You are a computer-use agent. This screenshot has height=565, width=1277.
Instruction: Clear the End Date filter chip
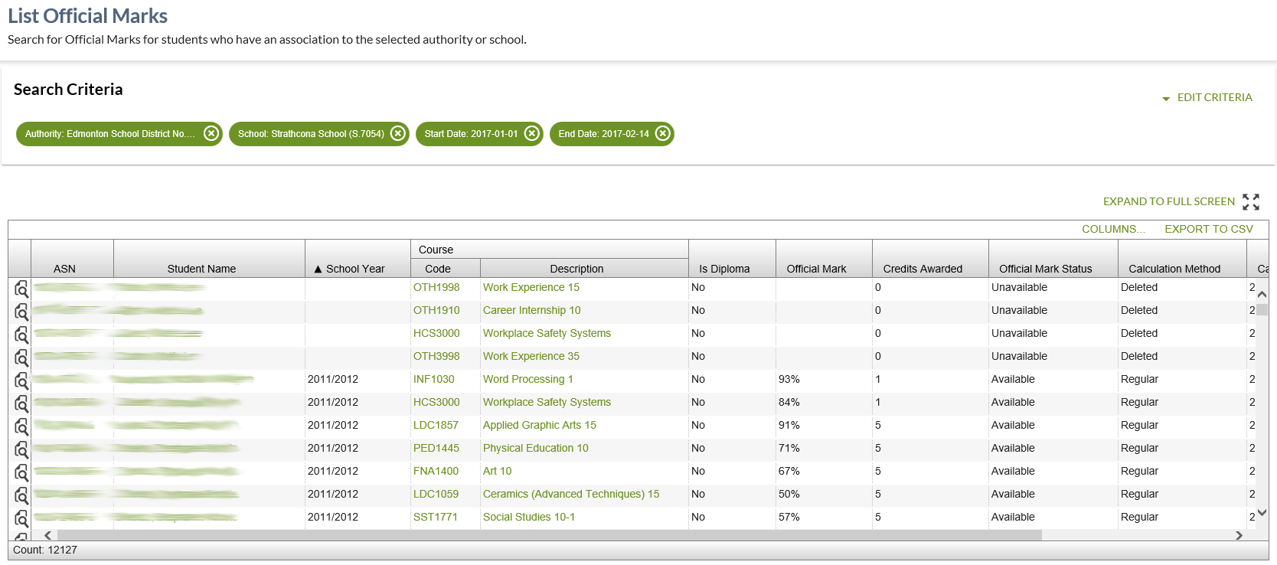pyautogui.click(x=663, y=133)
